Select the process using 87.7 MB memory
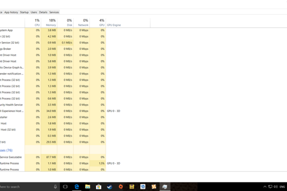This screenshot has height=191, width=287. (x=11, y=157)
